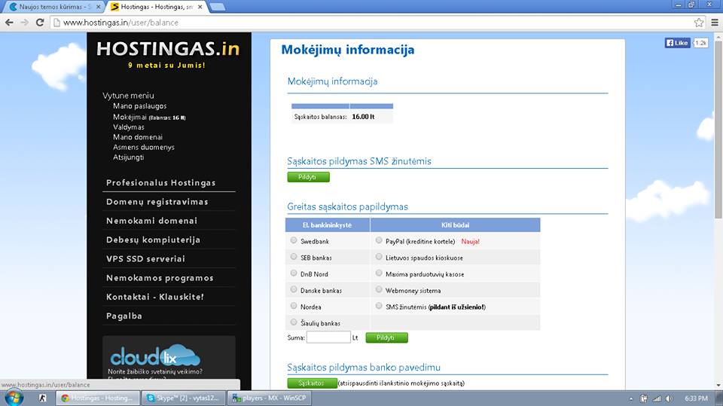Open the Pagalba help page
723x406 pixels.
coord(124,316)
